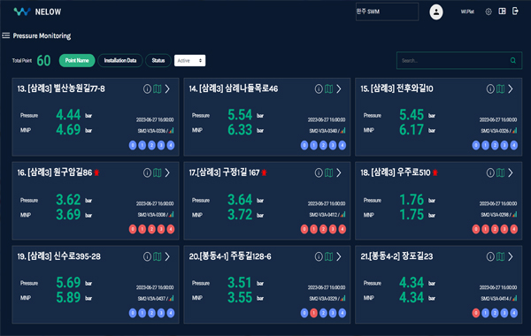The width and height of the screenshot is (531, 336).
Task: Click the NELOW logo
Action: pyautogui.click(x=37, y=11)
